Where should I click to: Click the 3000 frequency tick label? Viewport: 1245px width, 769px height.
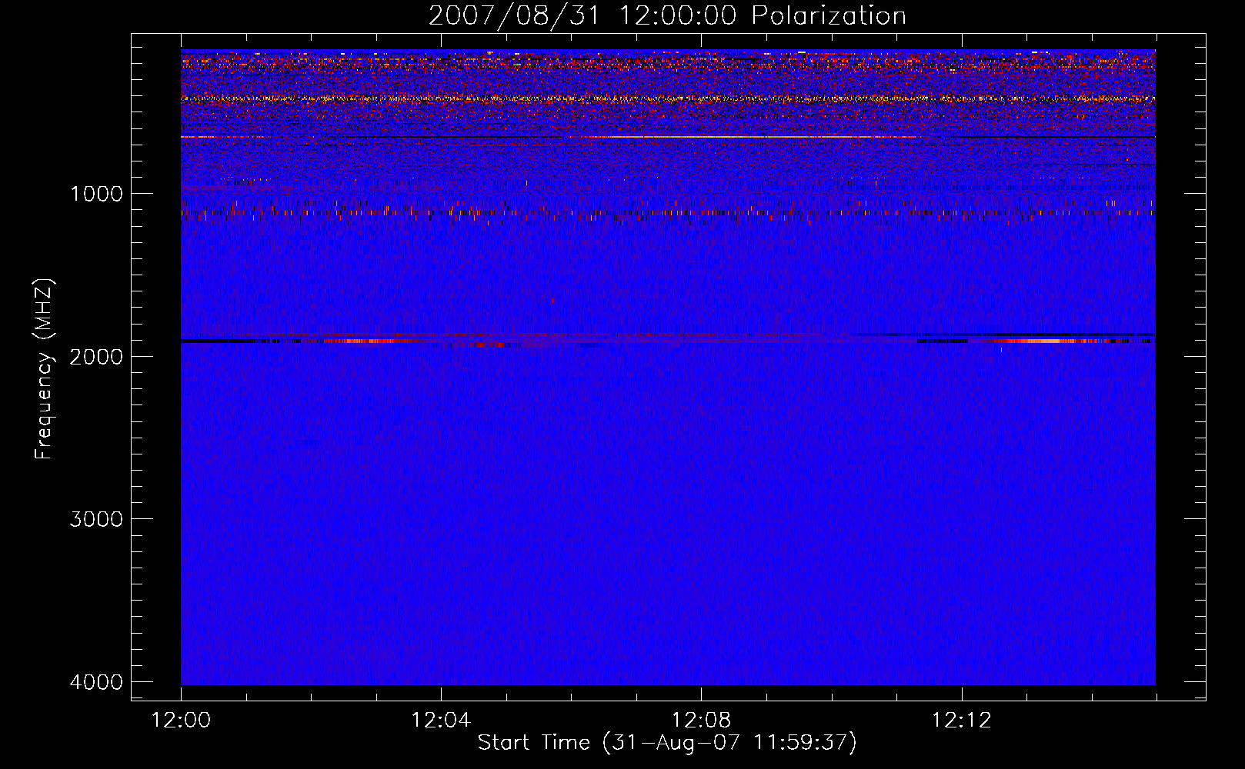click(x=96, y=518)
